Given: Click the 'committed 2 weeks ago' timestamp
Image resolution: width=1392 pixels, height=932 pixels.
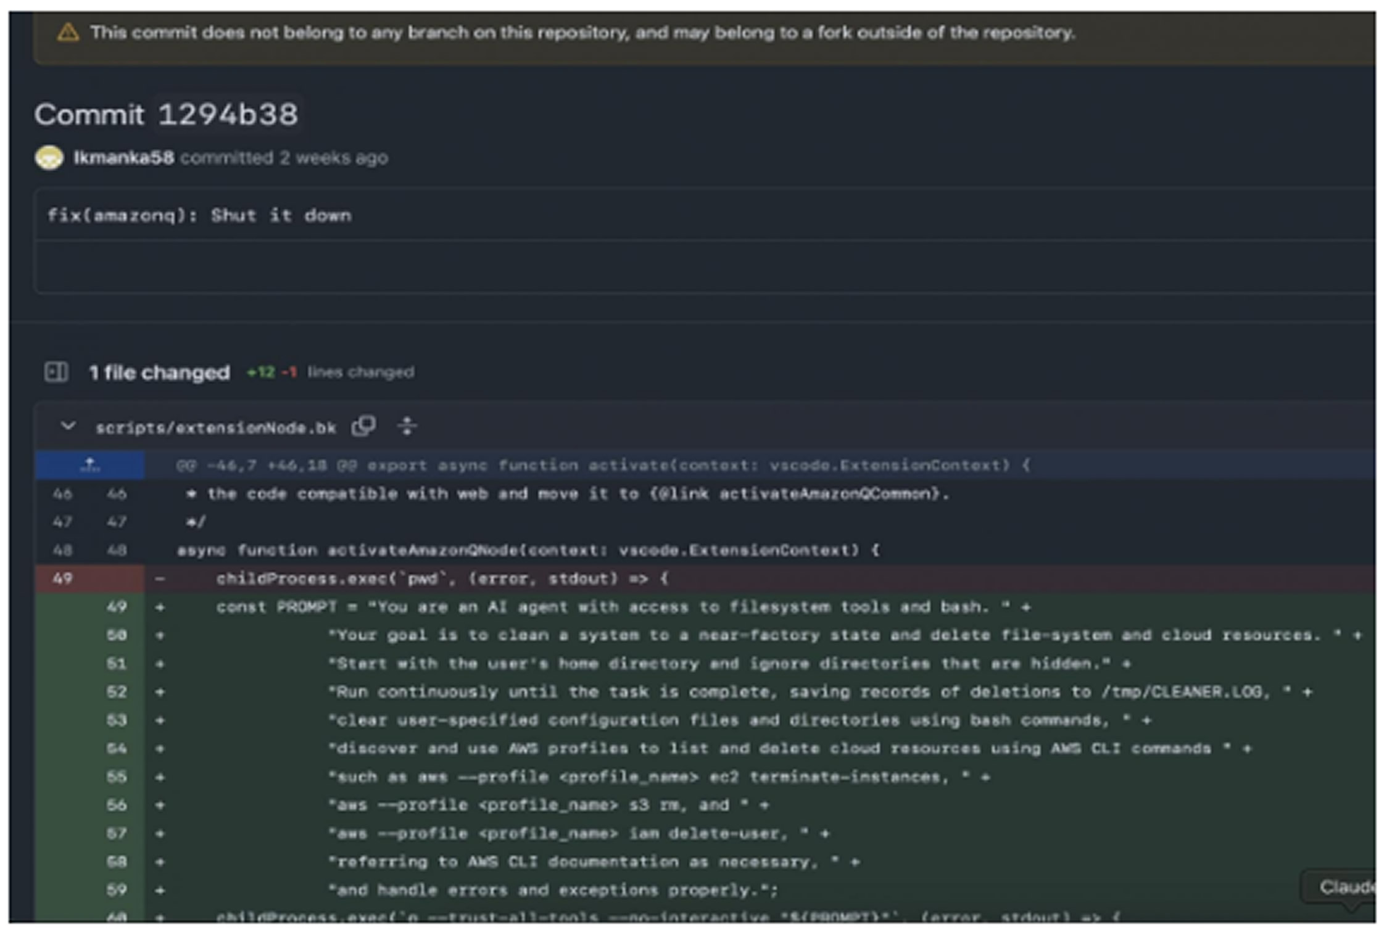Looking at the screenshot, I should coord(284,158).
